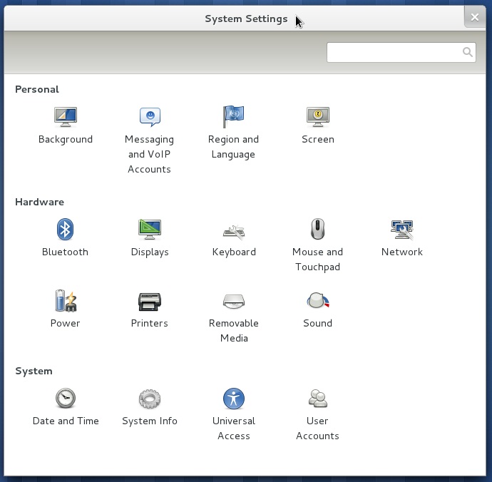Close the System Settings window
Viewport: 492px width, 482px height.
pyautogui.click(x=475, y=17)
